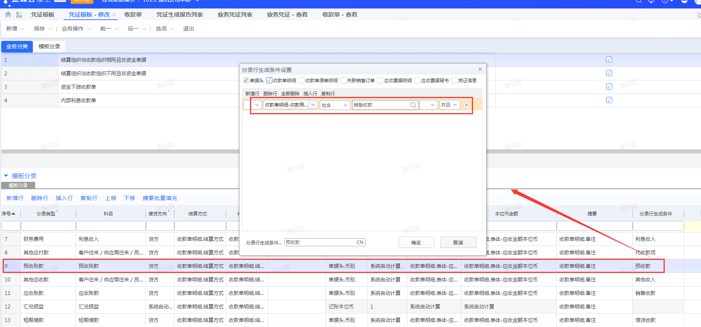
Task: Click the 利息收入 cell under 科目
Action: click(x=111, y=239)
